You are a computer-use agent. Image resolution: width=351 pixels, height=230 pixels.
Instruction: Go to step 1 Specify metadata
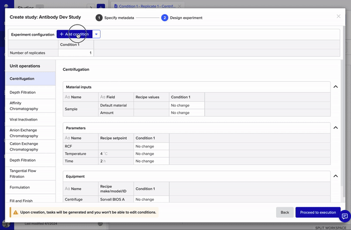(x=115, y=18)
